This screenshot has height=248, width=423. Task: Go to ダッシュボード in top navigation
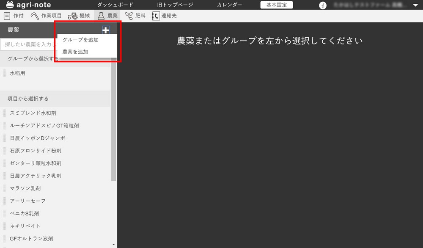[x=115, y=5]
